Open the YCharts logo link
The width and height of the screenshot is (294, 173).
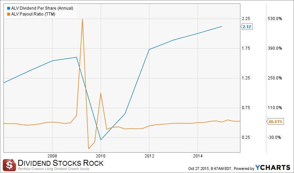pyautogui.click(x=273, y=168)
